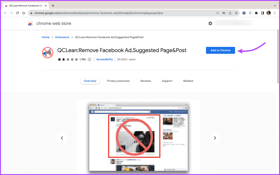Open the Privacy practices tab
The image size is (280, 175).
click(118, 81)
